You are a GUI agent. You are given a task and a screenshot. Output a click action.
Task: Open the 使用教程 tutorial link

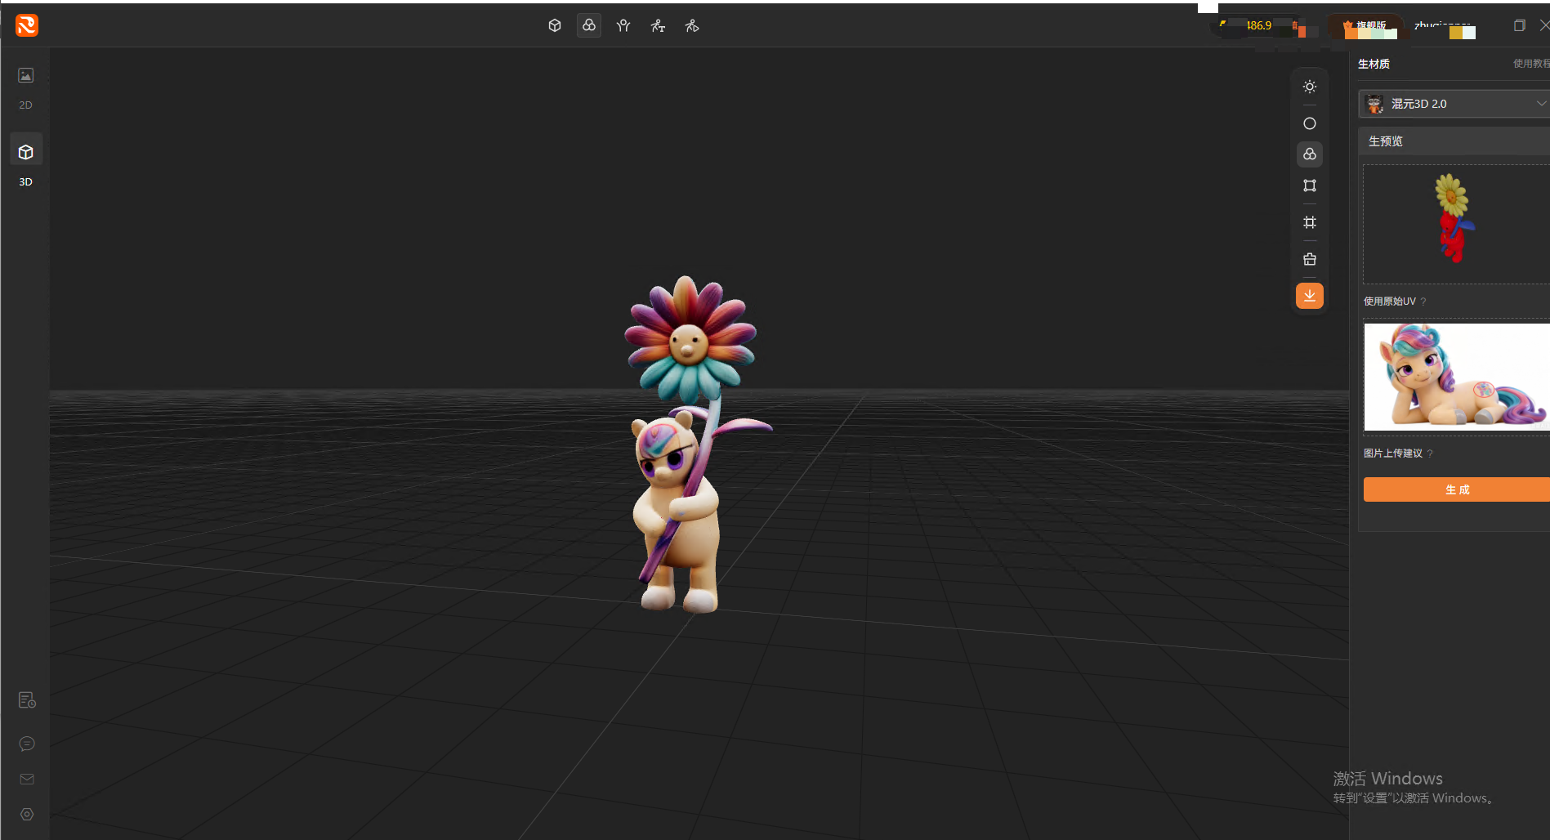click(x=1531, y=64)
